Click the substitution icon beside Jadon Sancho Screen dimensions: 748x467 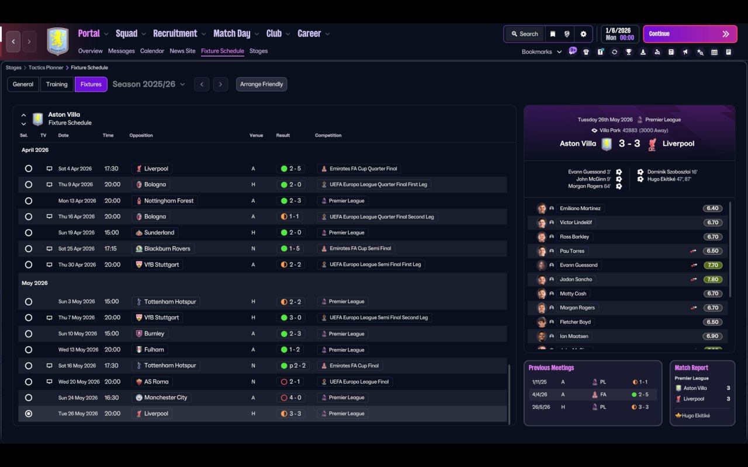tap(694, 279)
